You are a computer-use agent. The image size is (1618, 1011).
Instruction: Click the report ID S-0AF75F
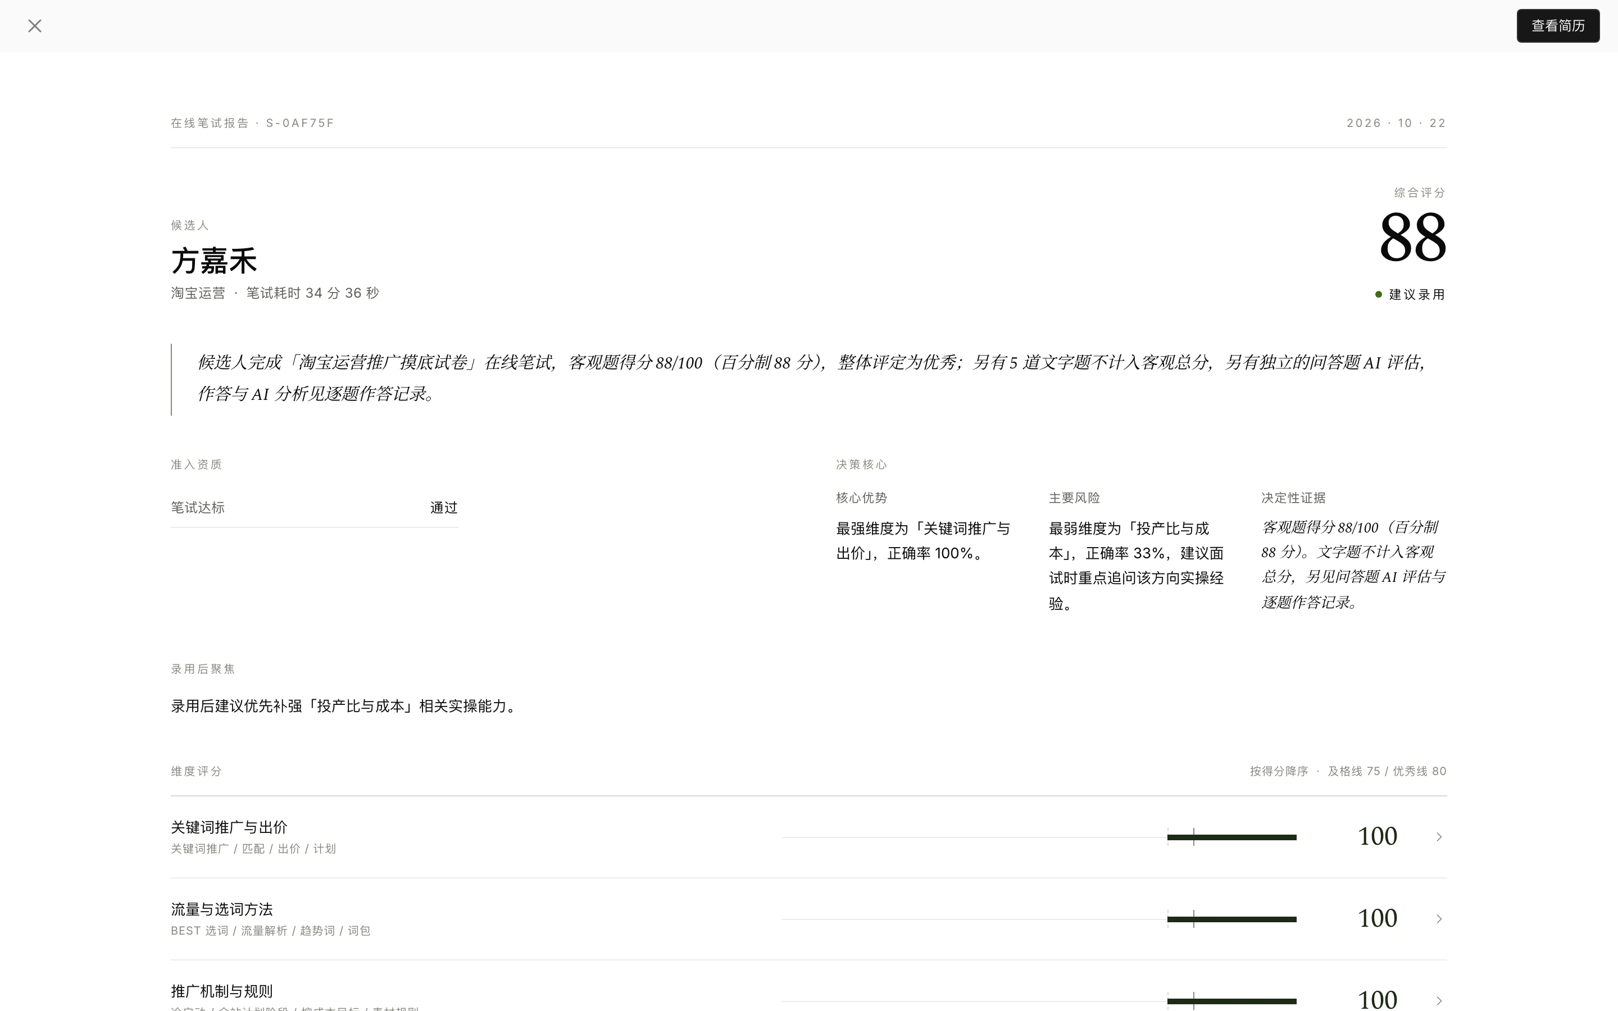(299, 123)
